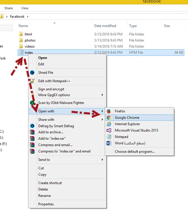Click the Word icon in submenu
Screen dimensions: 188x212
pyautogui.click(x=109, y=143)
